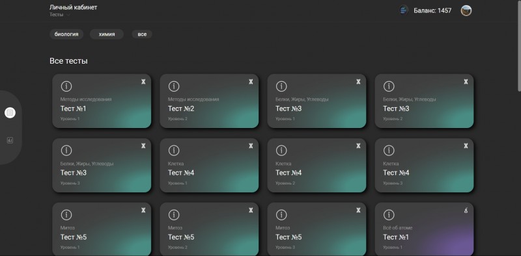
Task: Show info for Клетка Тест №4 Уровень 1
Action: (174, 151)
